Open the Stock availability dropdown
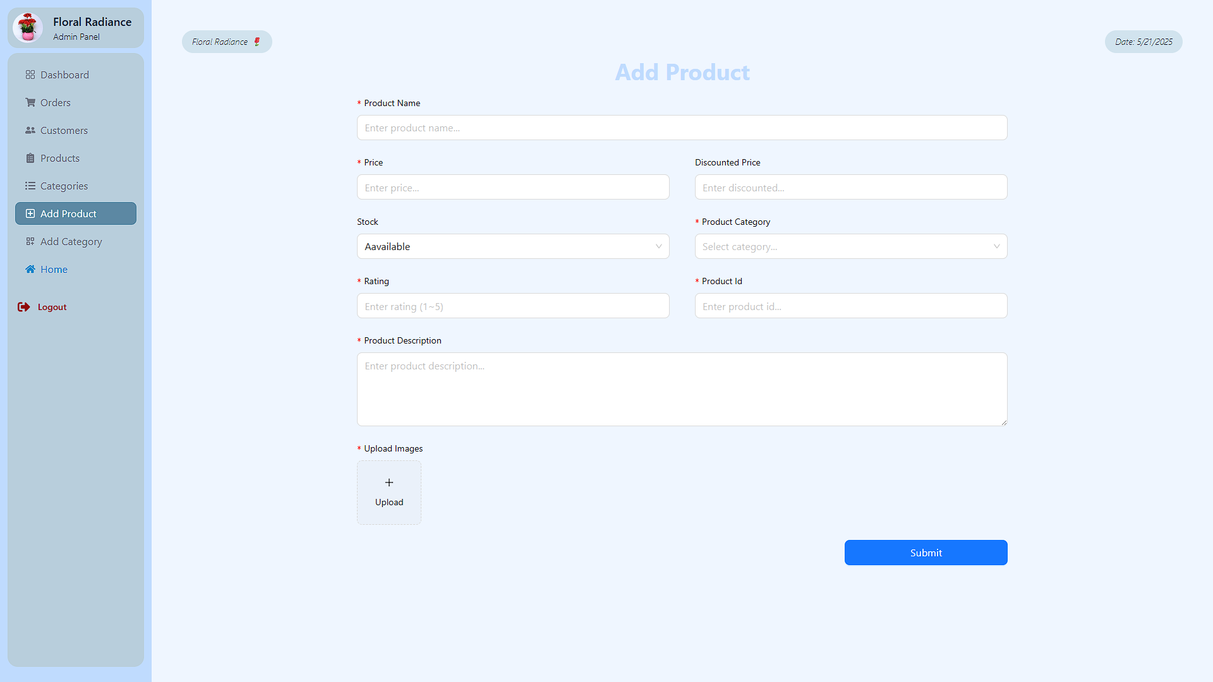The width and height of the screenshot is (1213, 682). 512,246
